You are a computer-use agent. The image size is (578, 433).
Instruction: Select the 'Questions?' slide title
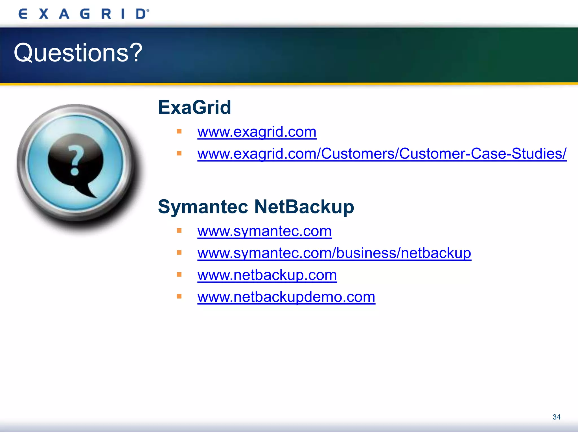coord(78,53)
